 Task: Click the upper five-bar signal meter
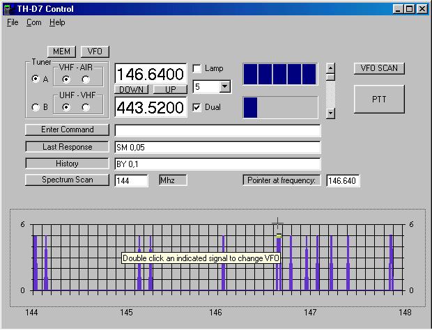280,74
